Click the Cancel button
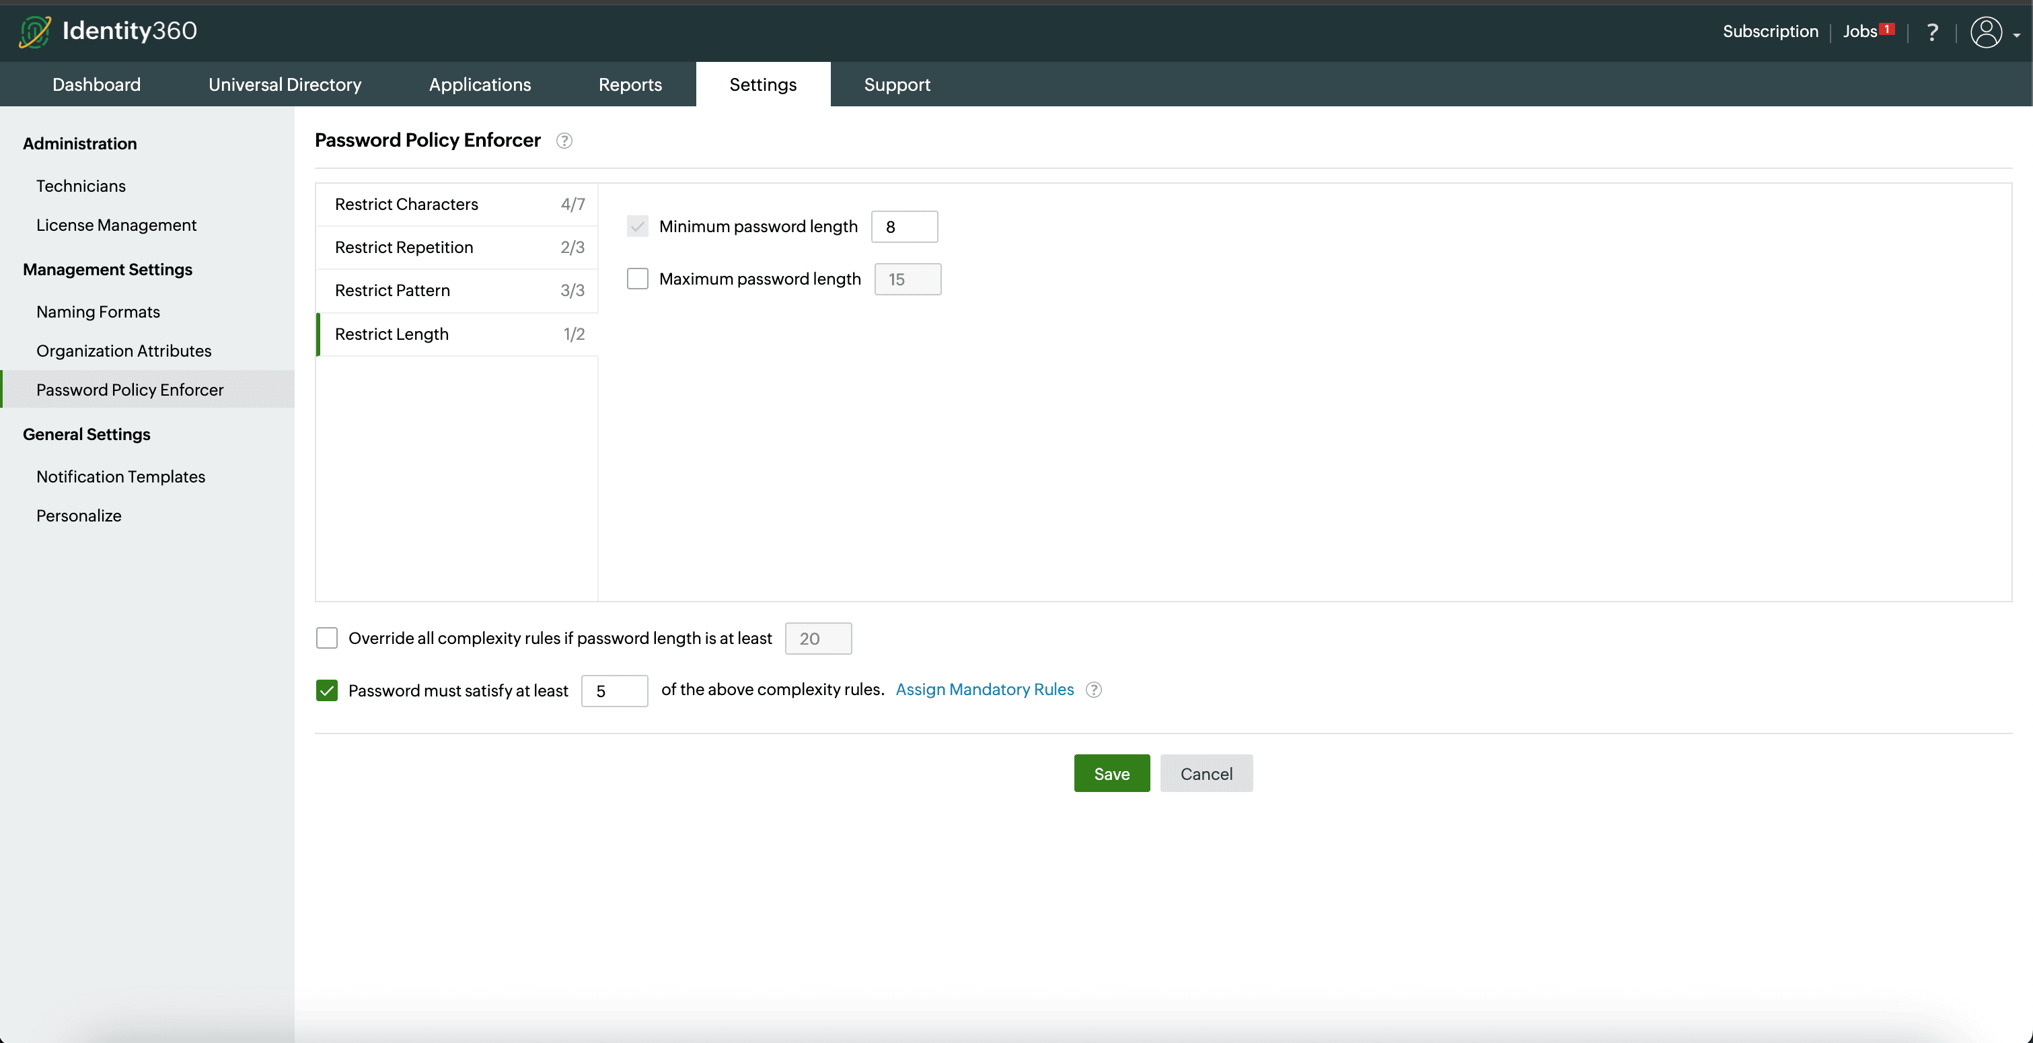The width and height of the screenshot is (2033, 1043). (x=1205, y=773)
